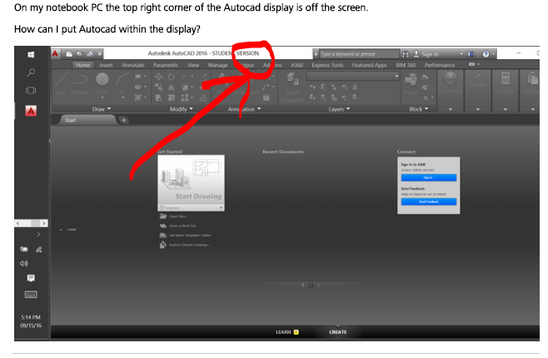Click the Open file quick access icon

click(80, 54)
